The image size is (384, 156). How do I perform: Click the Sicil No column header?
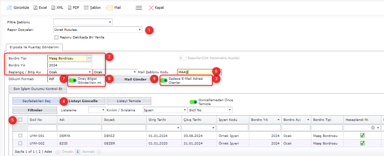pyautogui.click(x=42, y=120)
